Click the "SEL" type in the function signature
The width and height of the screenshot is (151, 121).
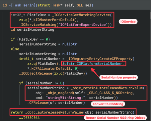pyautogui.click(x=80, y=5)
